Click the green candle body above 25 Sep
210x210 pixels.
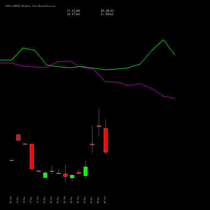pyautogui.click(x=72, y=176)
